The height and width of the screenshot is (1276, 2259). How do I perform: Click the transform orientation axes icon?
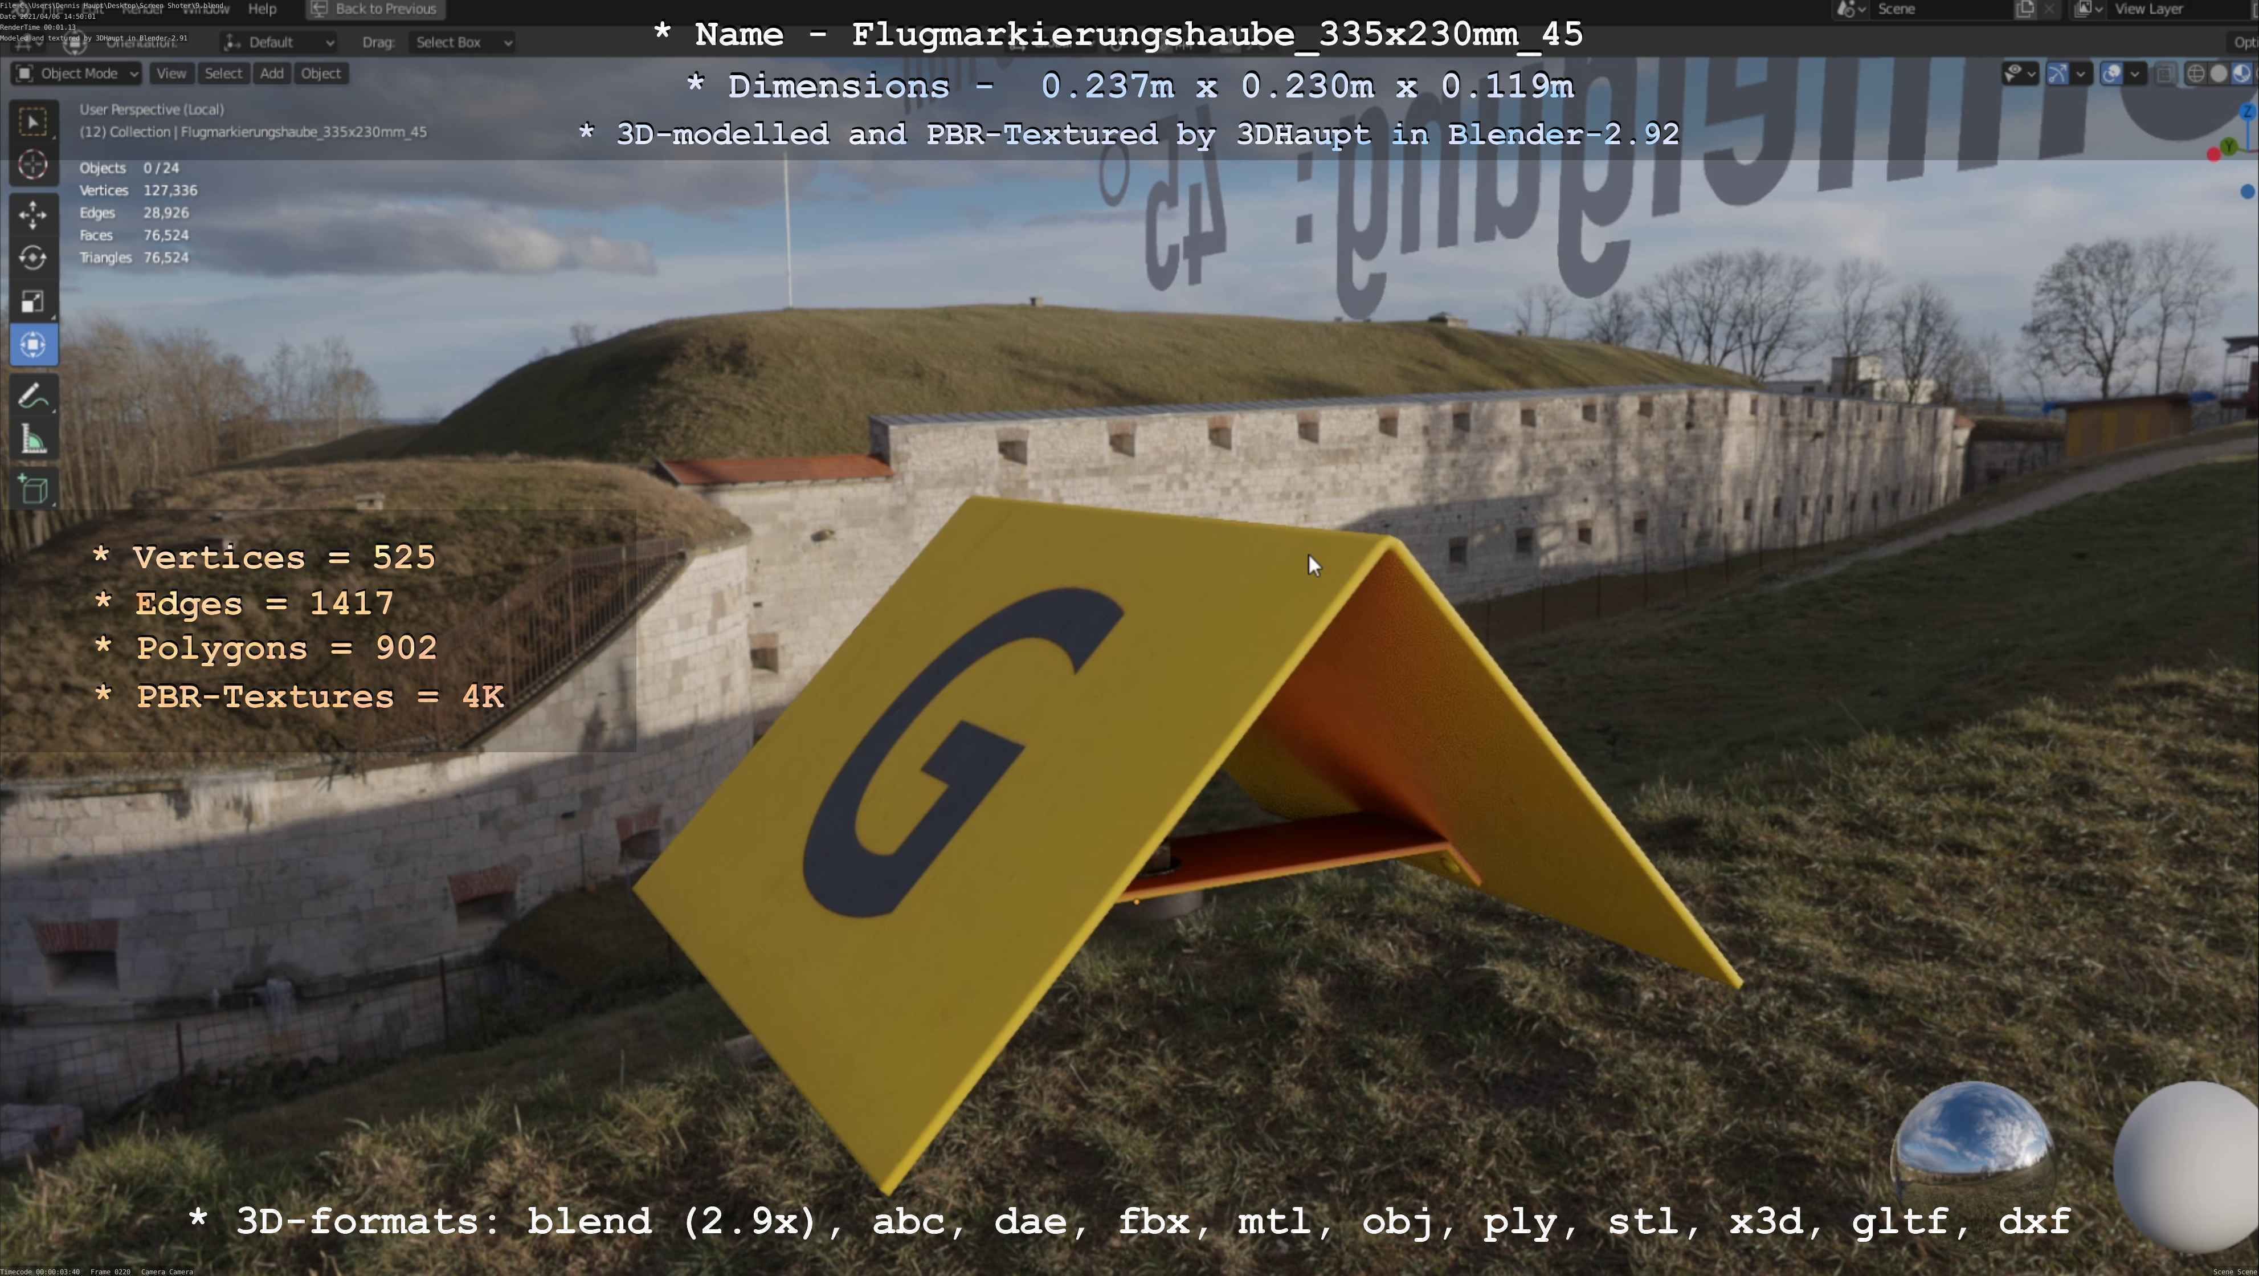[232, 42]
